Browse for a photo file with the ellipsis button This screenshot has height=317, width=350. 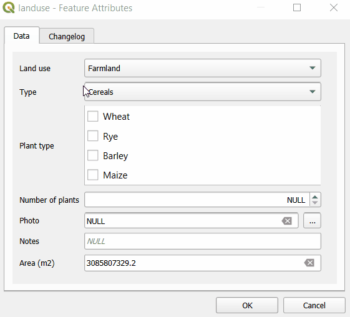click(312, 221)
